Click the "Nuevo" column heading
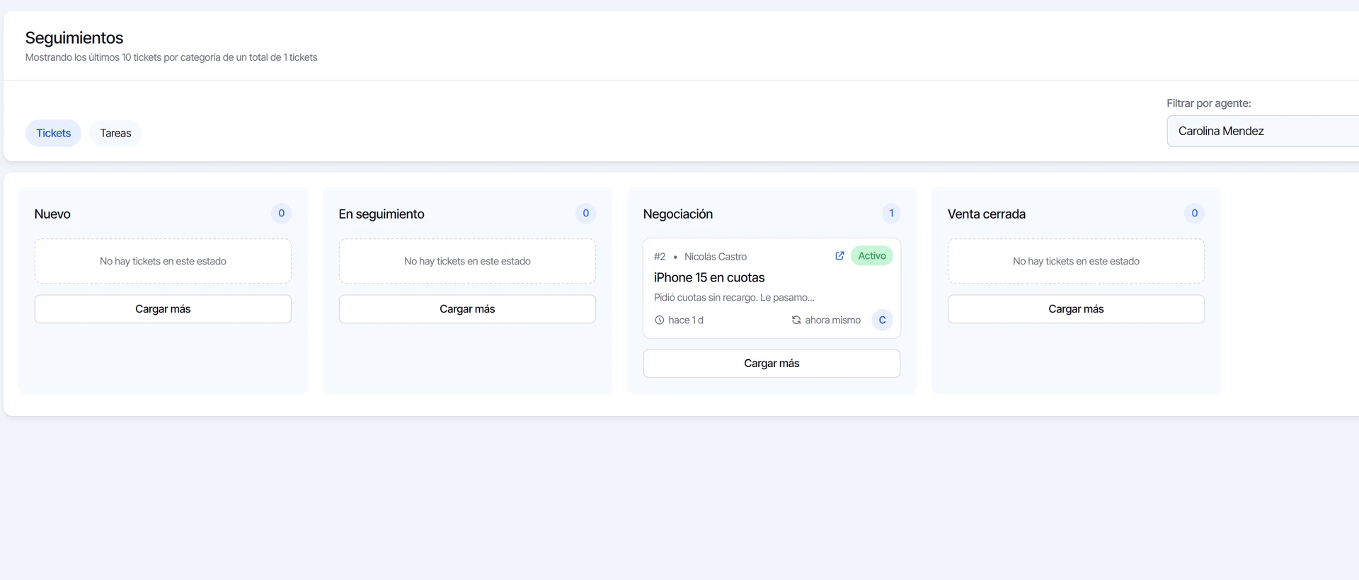This screenshot has width=1359, height=580. click(52, 214)
